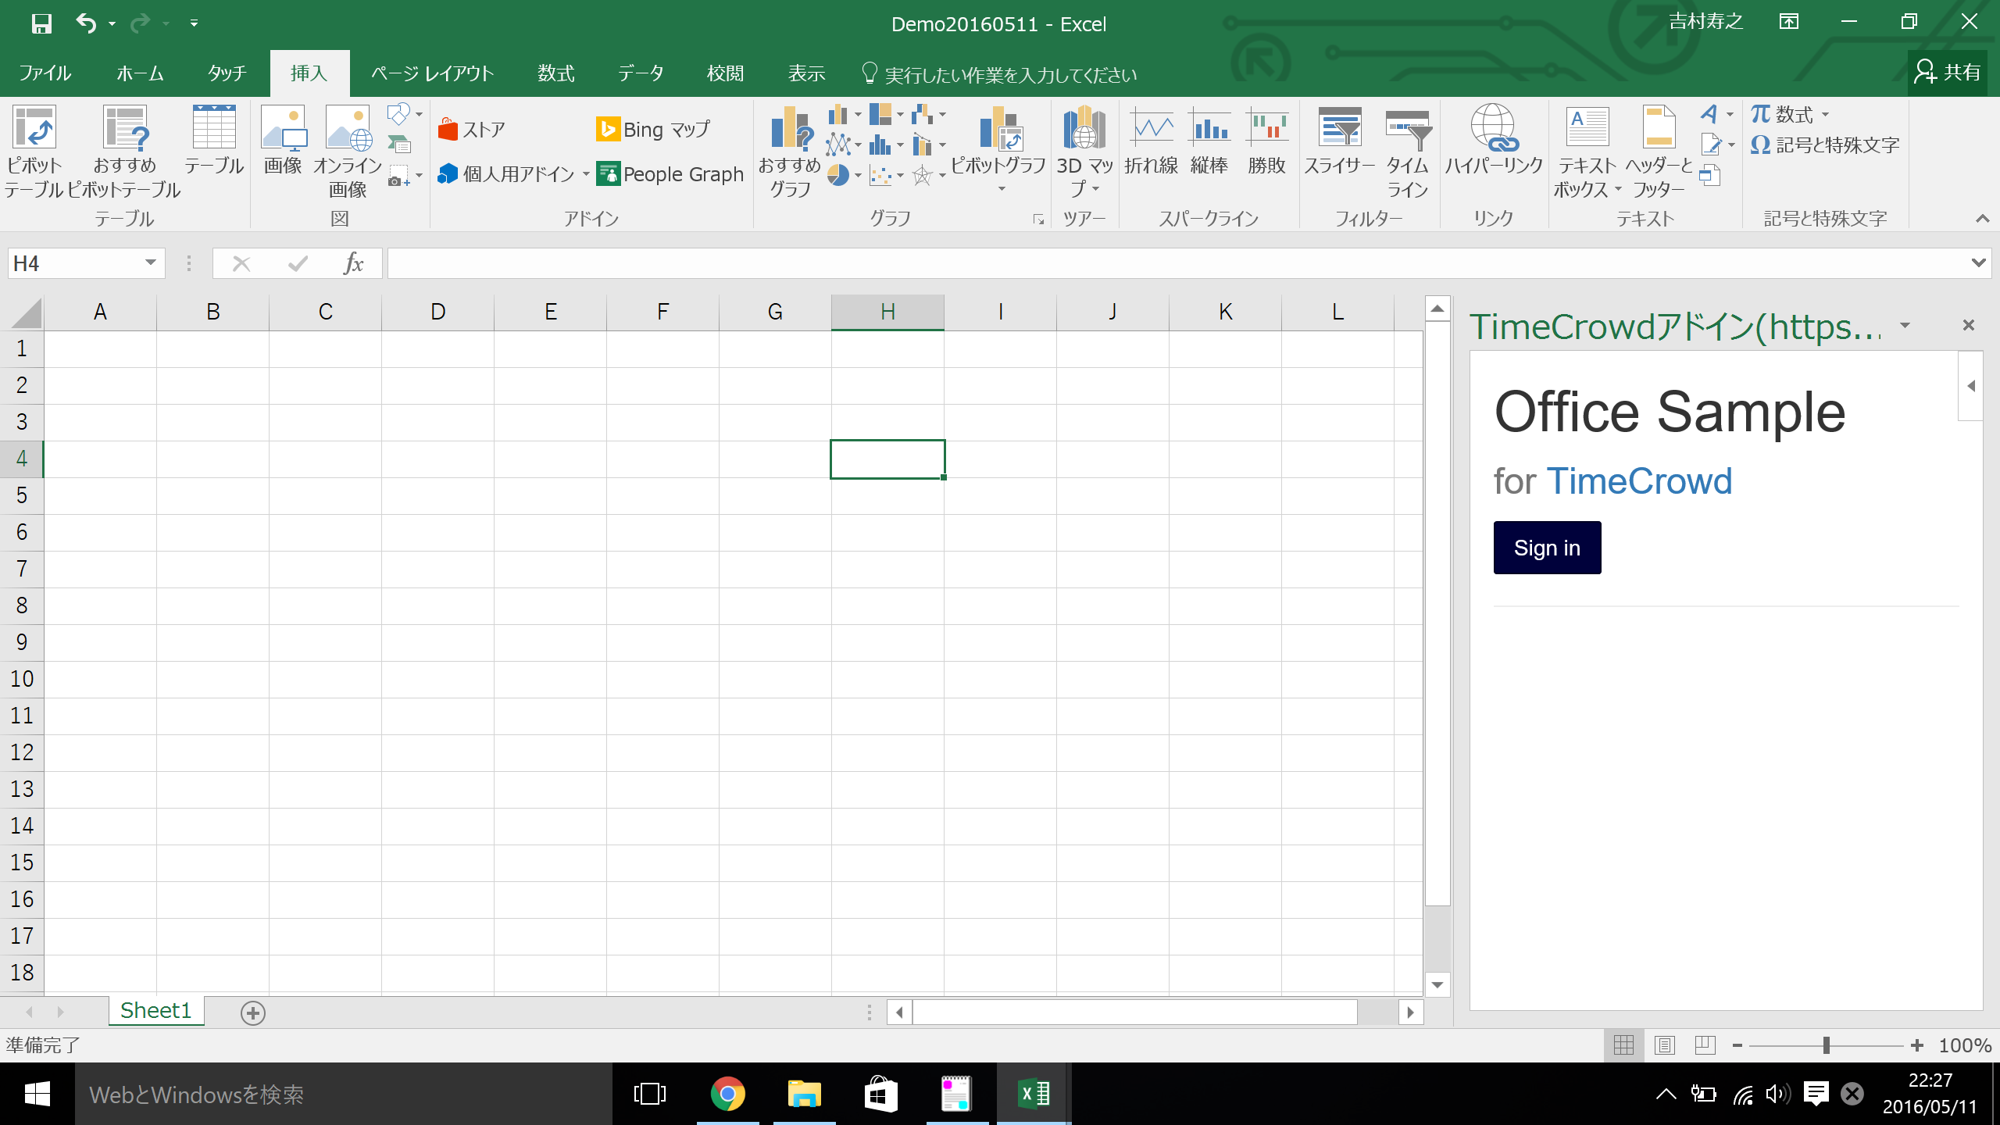Insert an online image
2000x1125 pixels.
348,152
